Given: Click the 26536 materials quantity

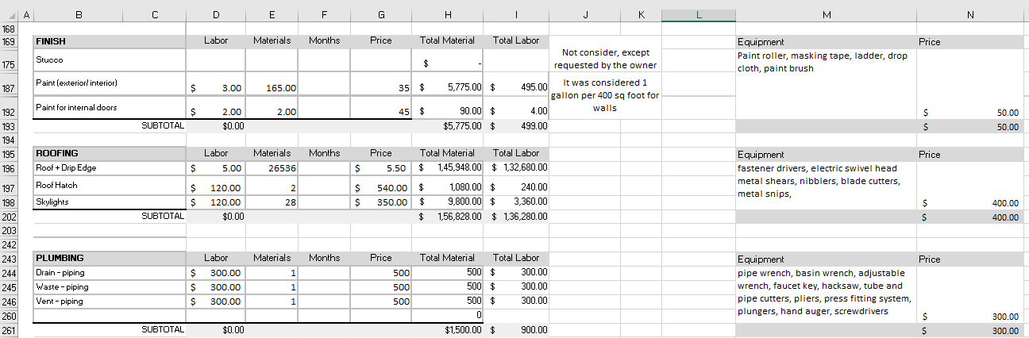Looking at the screenshot, I should click(272, 168).
